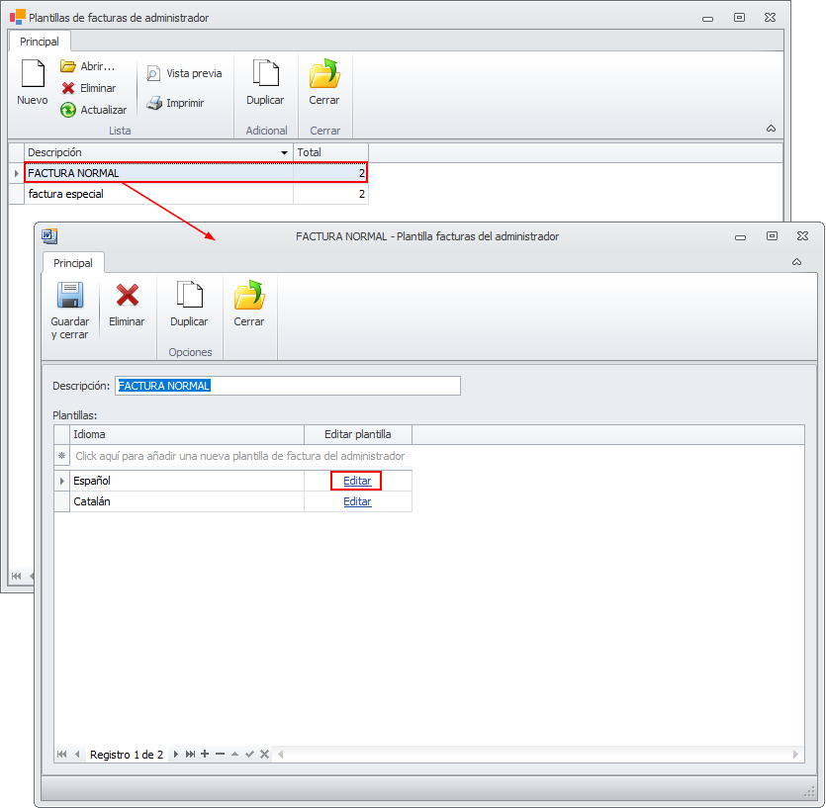Minimize the FACTURA NORMAL window
826x808 pixels.
[x=740, y=237]
